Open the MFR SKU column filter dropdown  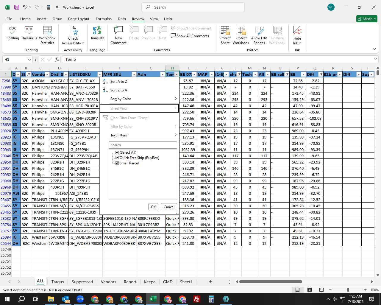coord(134,74)
